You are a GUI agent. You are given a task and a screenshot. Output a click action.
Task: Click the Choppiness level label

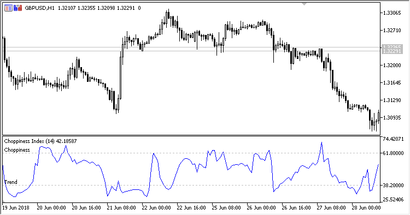tap(17, 150)
